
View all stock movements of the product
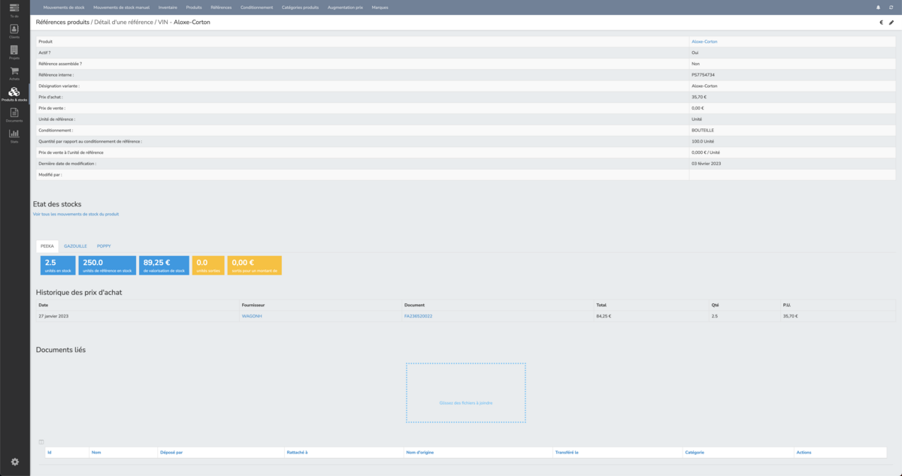coord(76,214)
